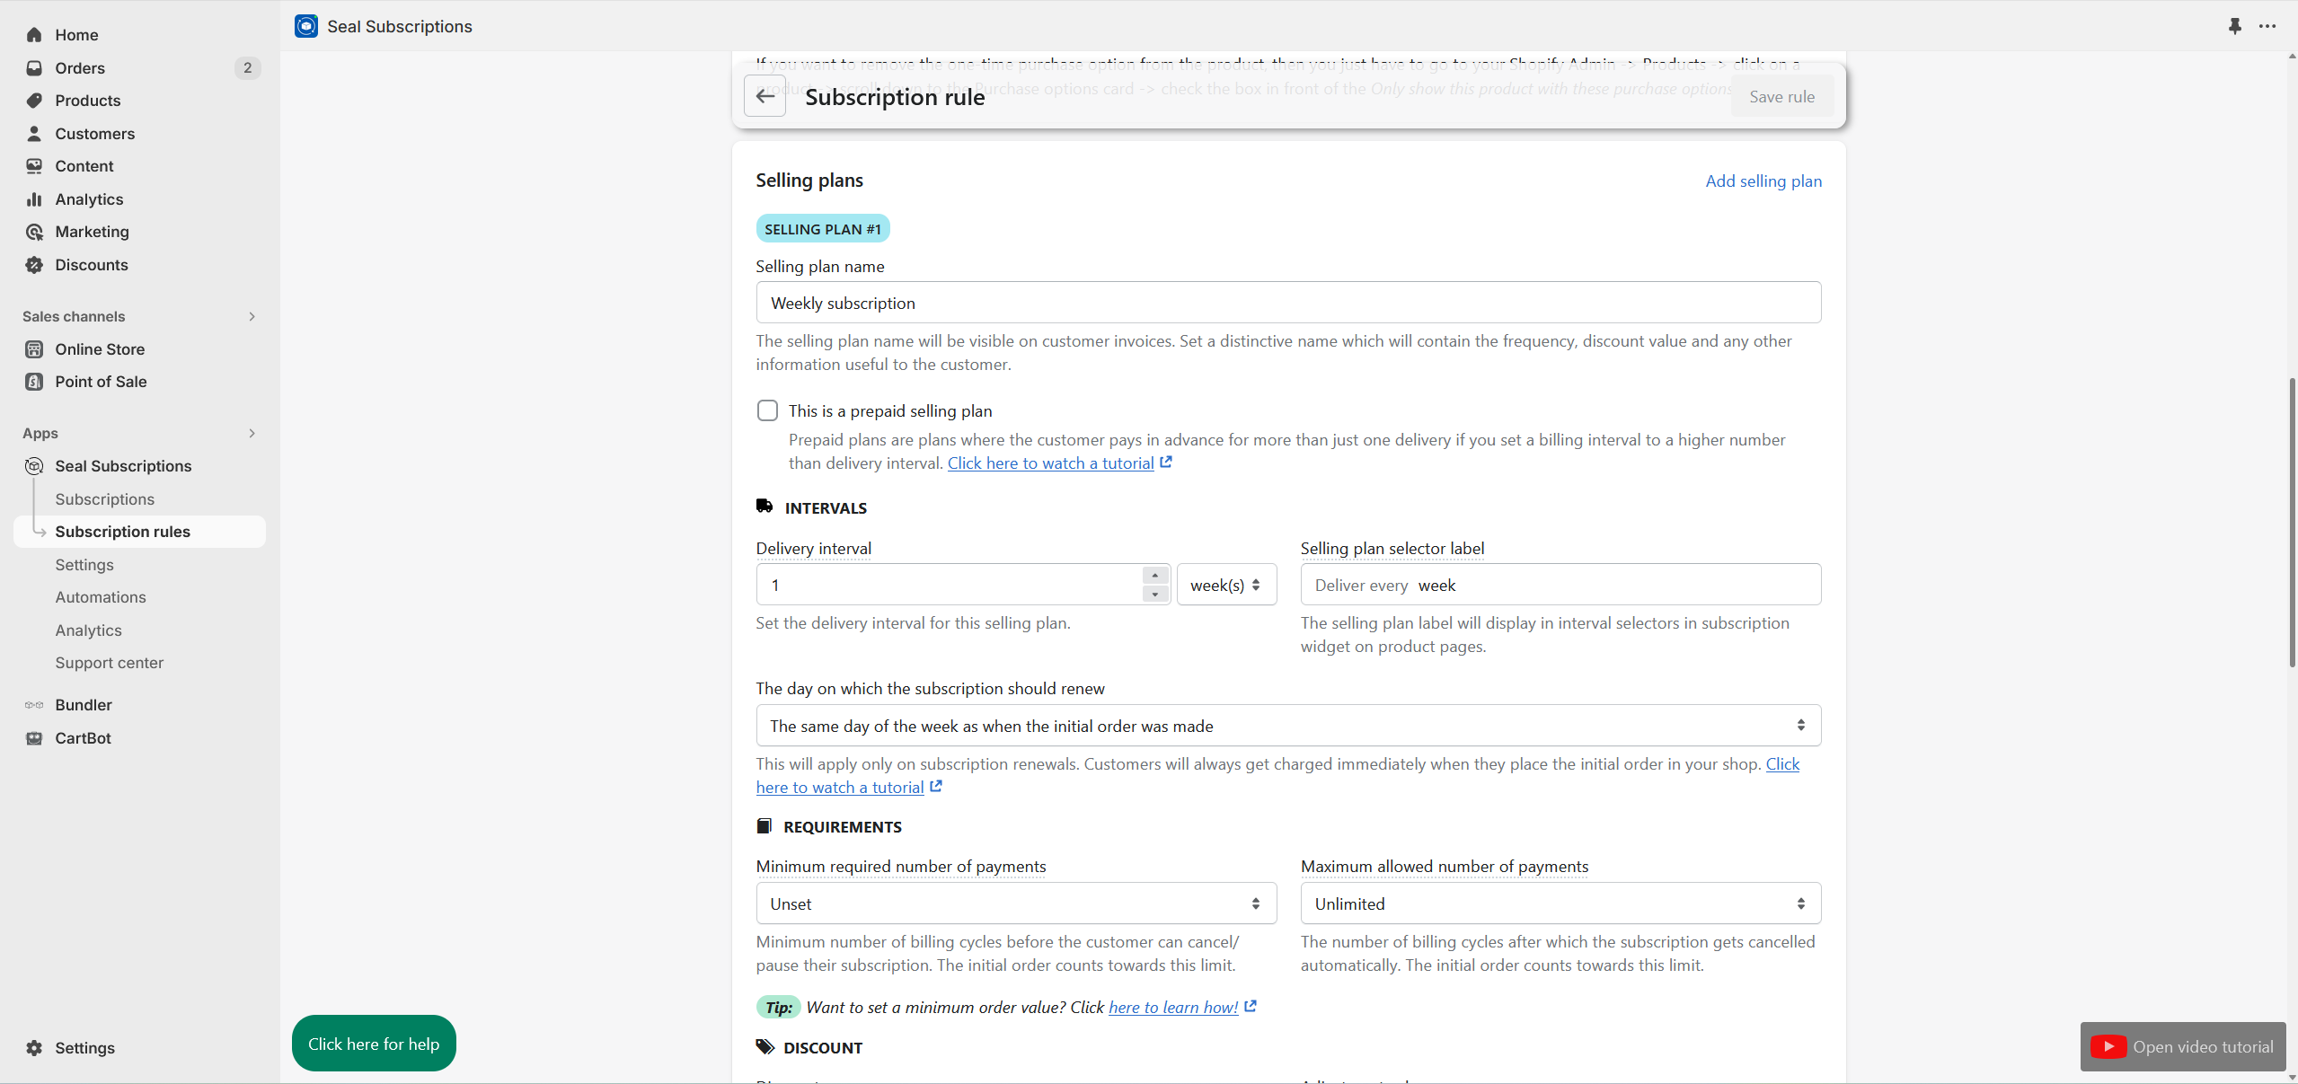Toggle minimum required number of payments dropdown

1016,903
